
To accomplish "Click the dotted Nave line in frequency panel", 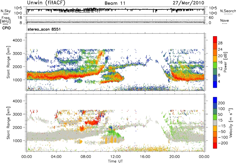I will [115, 20].
